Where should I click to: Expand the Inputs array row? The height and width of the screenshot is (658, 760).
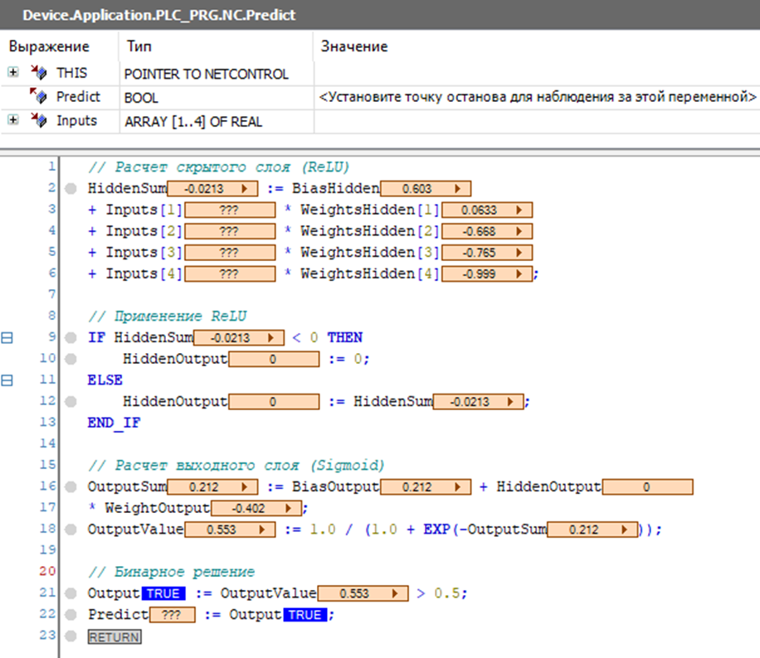point(13,121)
